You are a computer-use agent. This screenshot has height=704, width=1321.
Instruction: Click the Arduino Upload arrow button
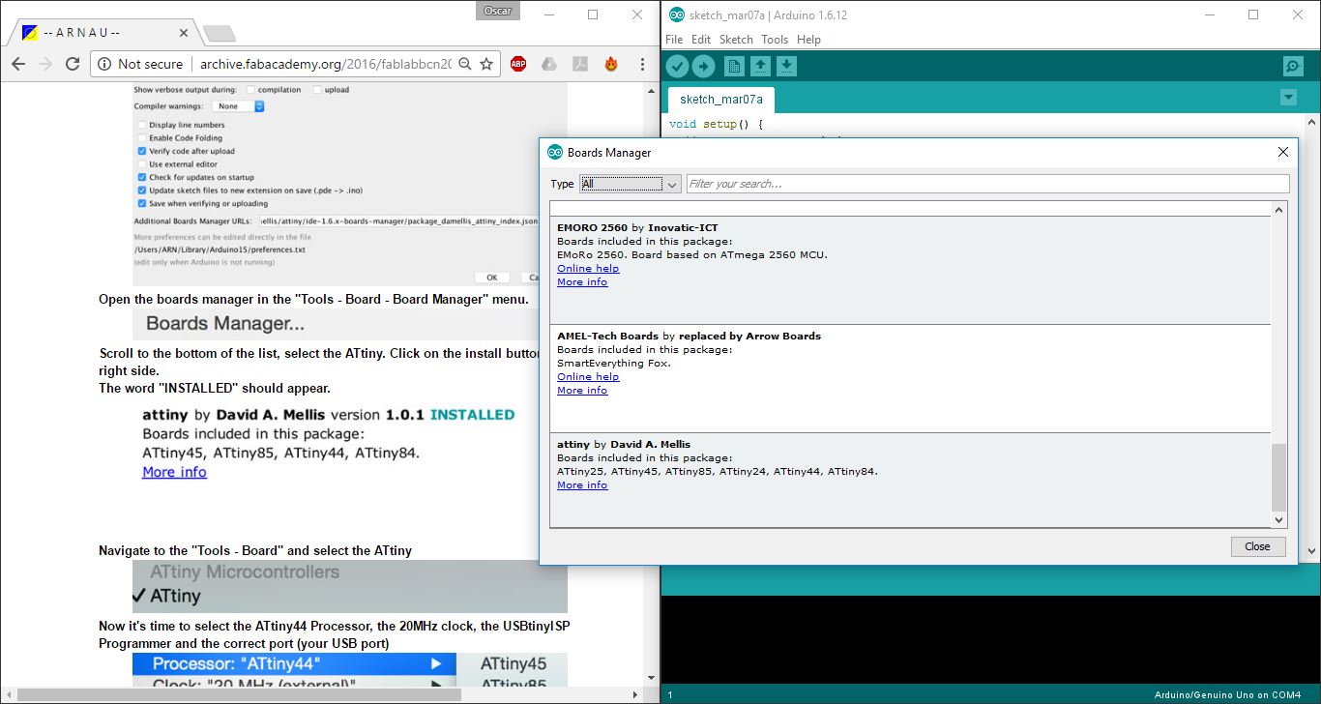tap(703, 66)
